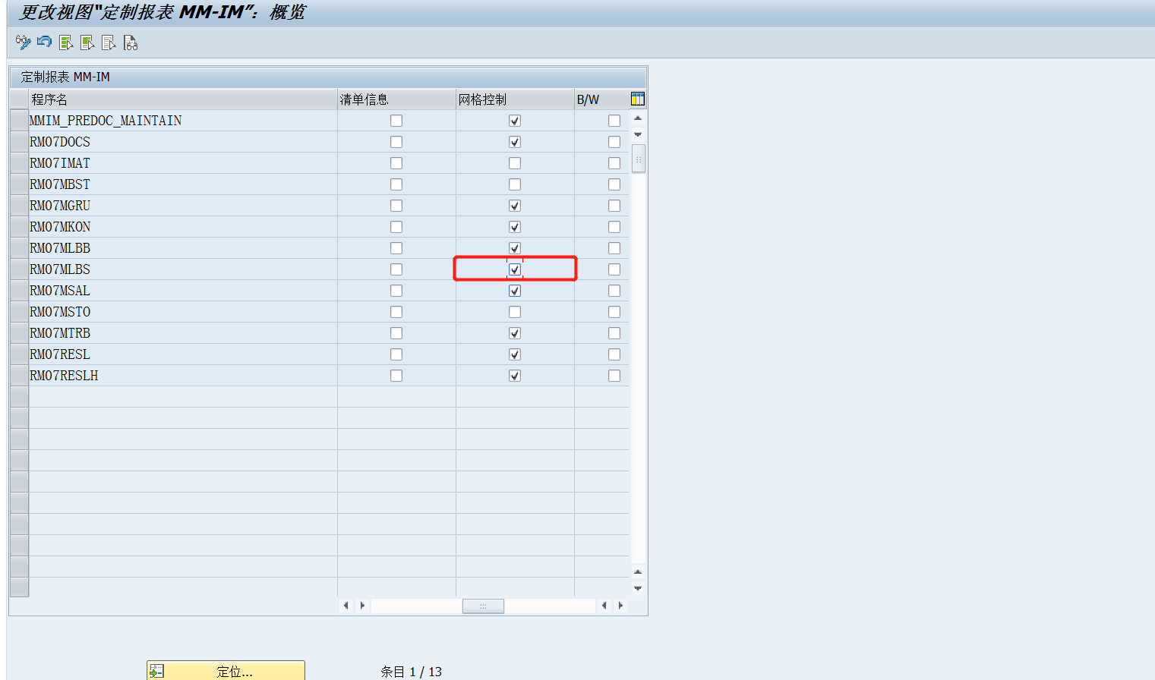Screen dimensions: 1155x680
Task: Uncheck 网格控制 for RM07DOCS
Action: coord(514,141)
